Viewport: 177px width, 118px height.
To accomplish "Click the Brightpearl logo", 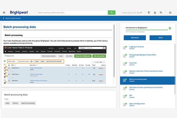I will pyautogui.click(x=19, y=13).
